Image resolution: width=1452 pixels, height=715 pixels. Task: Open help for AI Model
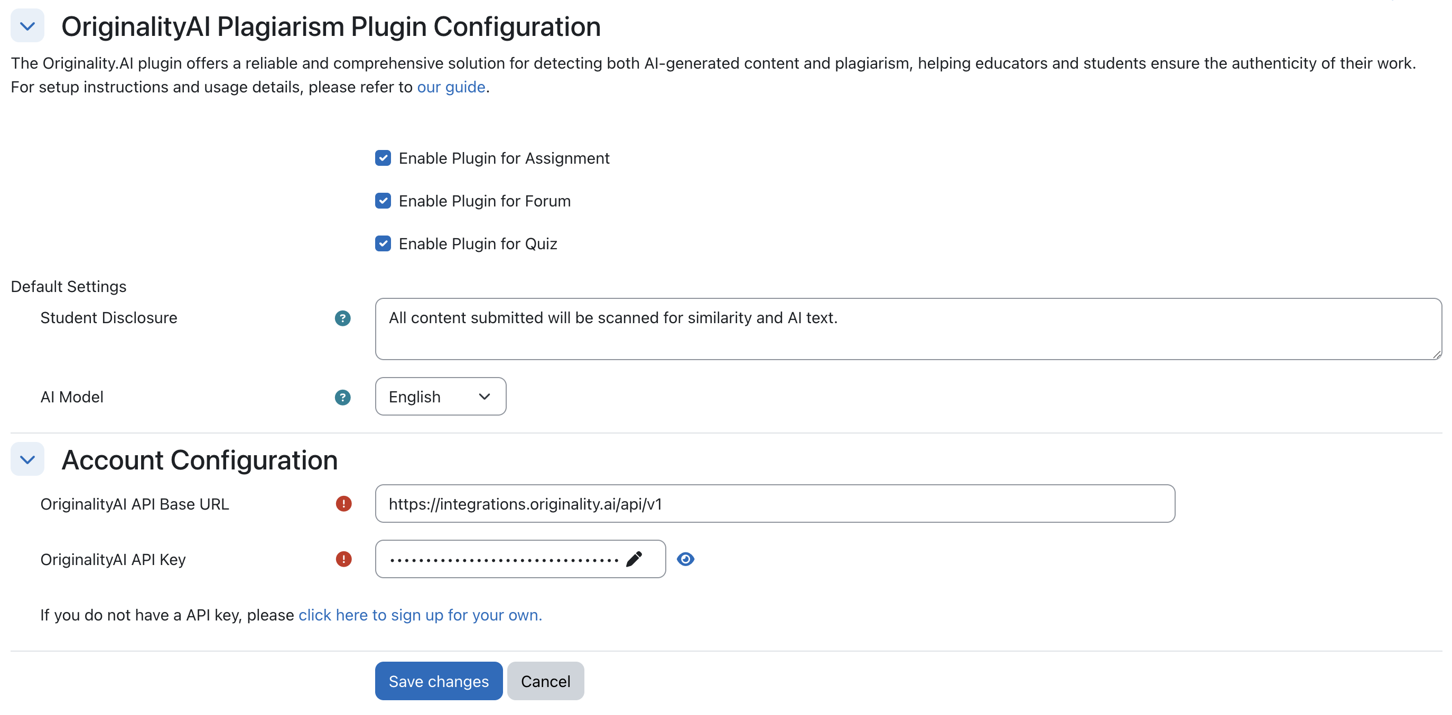pos(343,397)
